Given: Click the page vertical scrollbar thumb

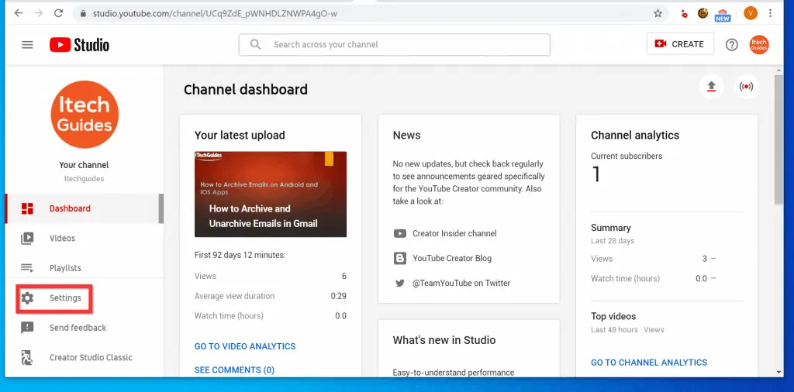Looking at the screenshot, I should point(778,139).
